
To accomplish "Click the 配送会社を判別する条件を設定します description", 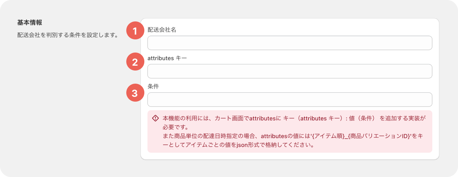I will pos(67,35).
